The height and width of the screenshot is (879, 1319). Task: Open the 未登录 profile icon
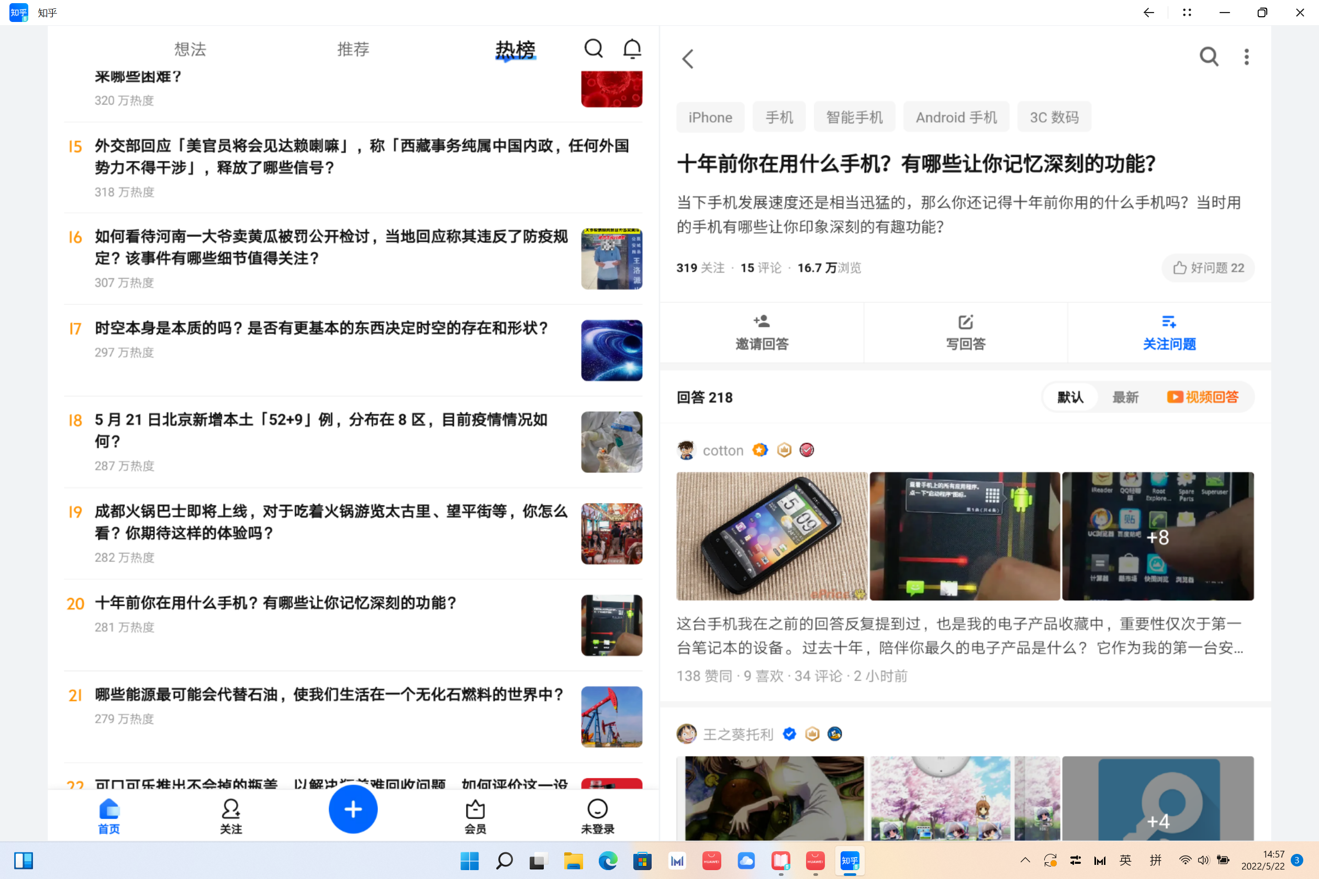[x=597, y=816]
